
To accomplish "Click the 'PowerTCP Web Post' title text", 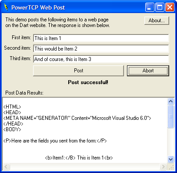I will pyautogui.click(x=38, y=7).
